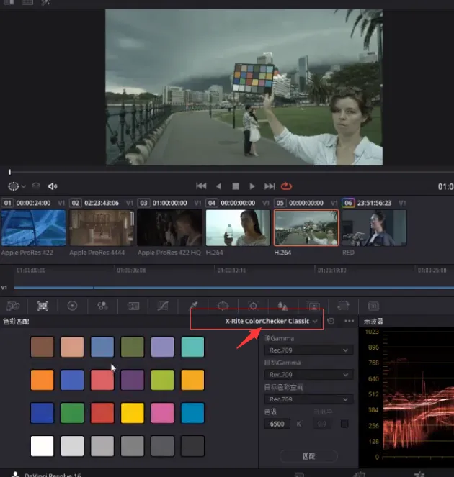The width and height of the screenshot is (454, 477).
Task: Jump to last frame of clip
Action: 270,186
